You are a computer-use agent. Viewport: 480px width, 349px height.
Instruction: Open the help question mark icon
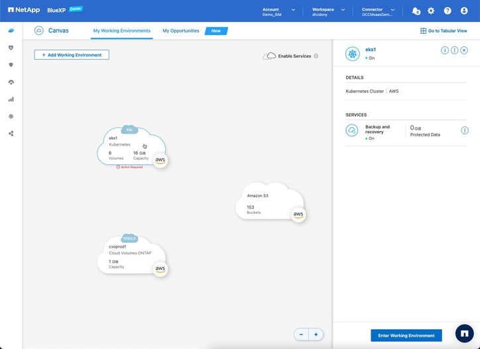(x=448, y=11)
